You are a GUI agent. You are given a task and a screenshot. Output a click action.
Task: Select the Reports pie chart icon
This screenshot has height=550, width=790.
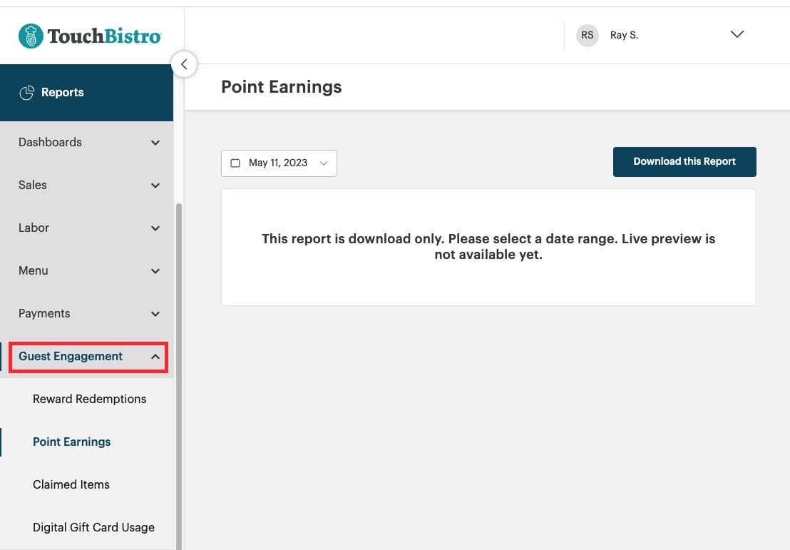point(27,92)
